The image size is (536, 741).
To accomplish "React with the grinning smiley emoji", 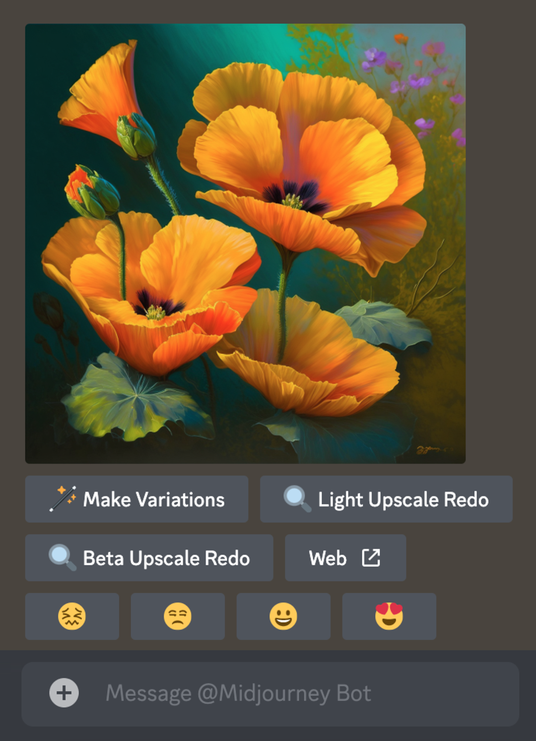I will coord(283,616).
